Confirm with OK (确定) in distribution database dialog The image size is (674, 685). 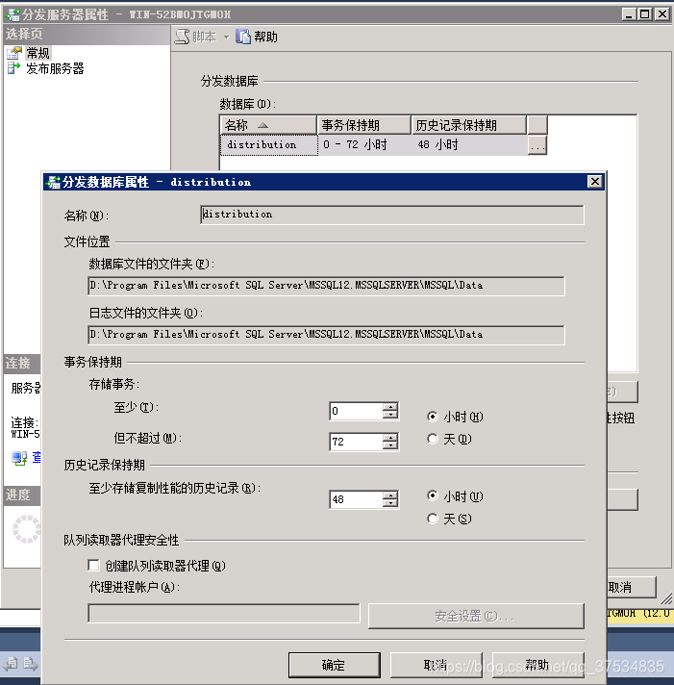coord(334,665)
